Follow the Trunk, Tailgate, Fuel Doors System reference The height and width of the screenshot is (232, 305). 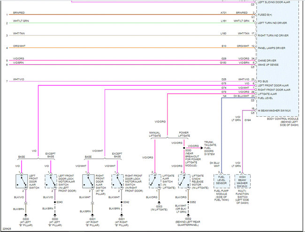tap(210, 148)
